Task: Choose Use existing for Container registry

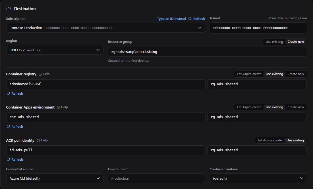Action: coord(274,74)
